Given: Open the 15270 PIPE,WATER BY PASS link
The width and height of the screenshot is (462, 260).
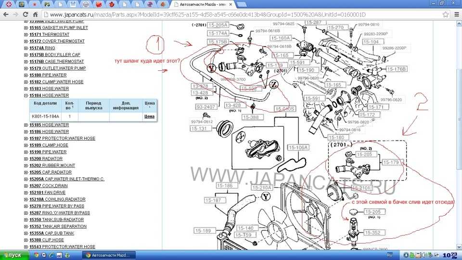Looking at the screenshot, I should tap(57, 206).
